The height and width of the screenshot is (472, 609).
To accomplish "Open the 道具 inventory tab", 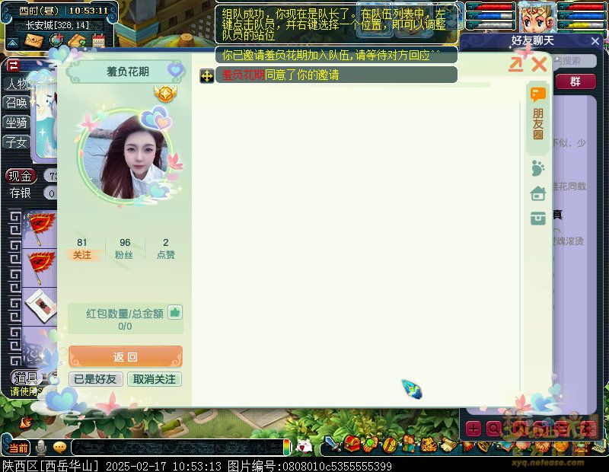I will pos(25,378).
